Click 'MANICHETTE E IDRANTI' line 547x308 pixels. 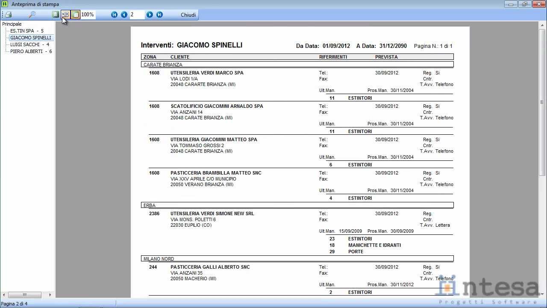374,245
